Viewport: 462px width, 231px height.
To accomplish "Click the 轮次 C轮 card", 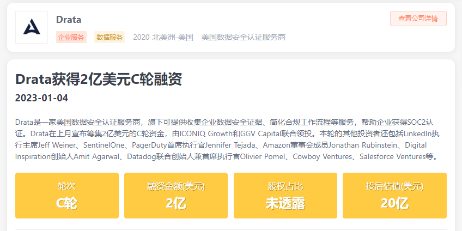I will (x=66, y=196).
